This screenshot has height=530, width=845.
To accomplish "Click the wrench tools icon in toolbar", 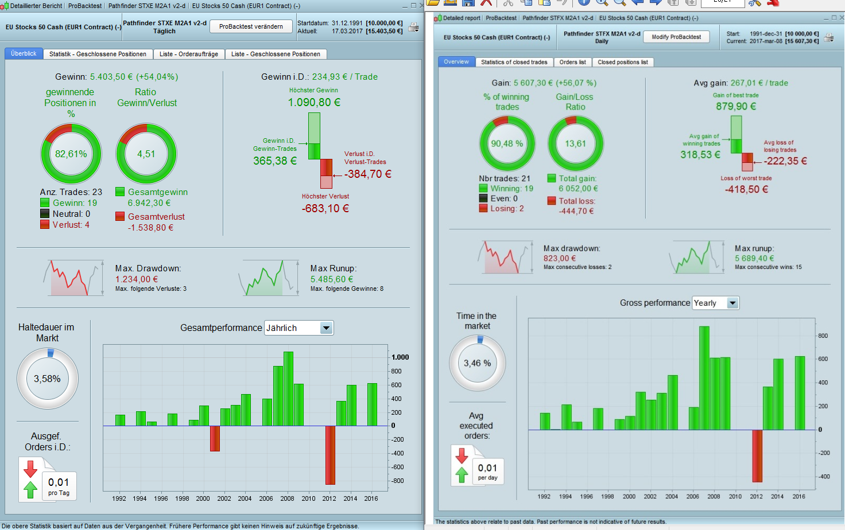I will pyautogui.click(x=755, y=2).
